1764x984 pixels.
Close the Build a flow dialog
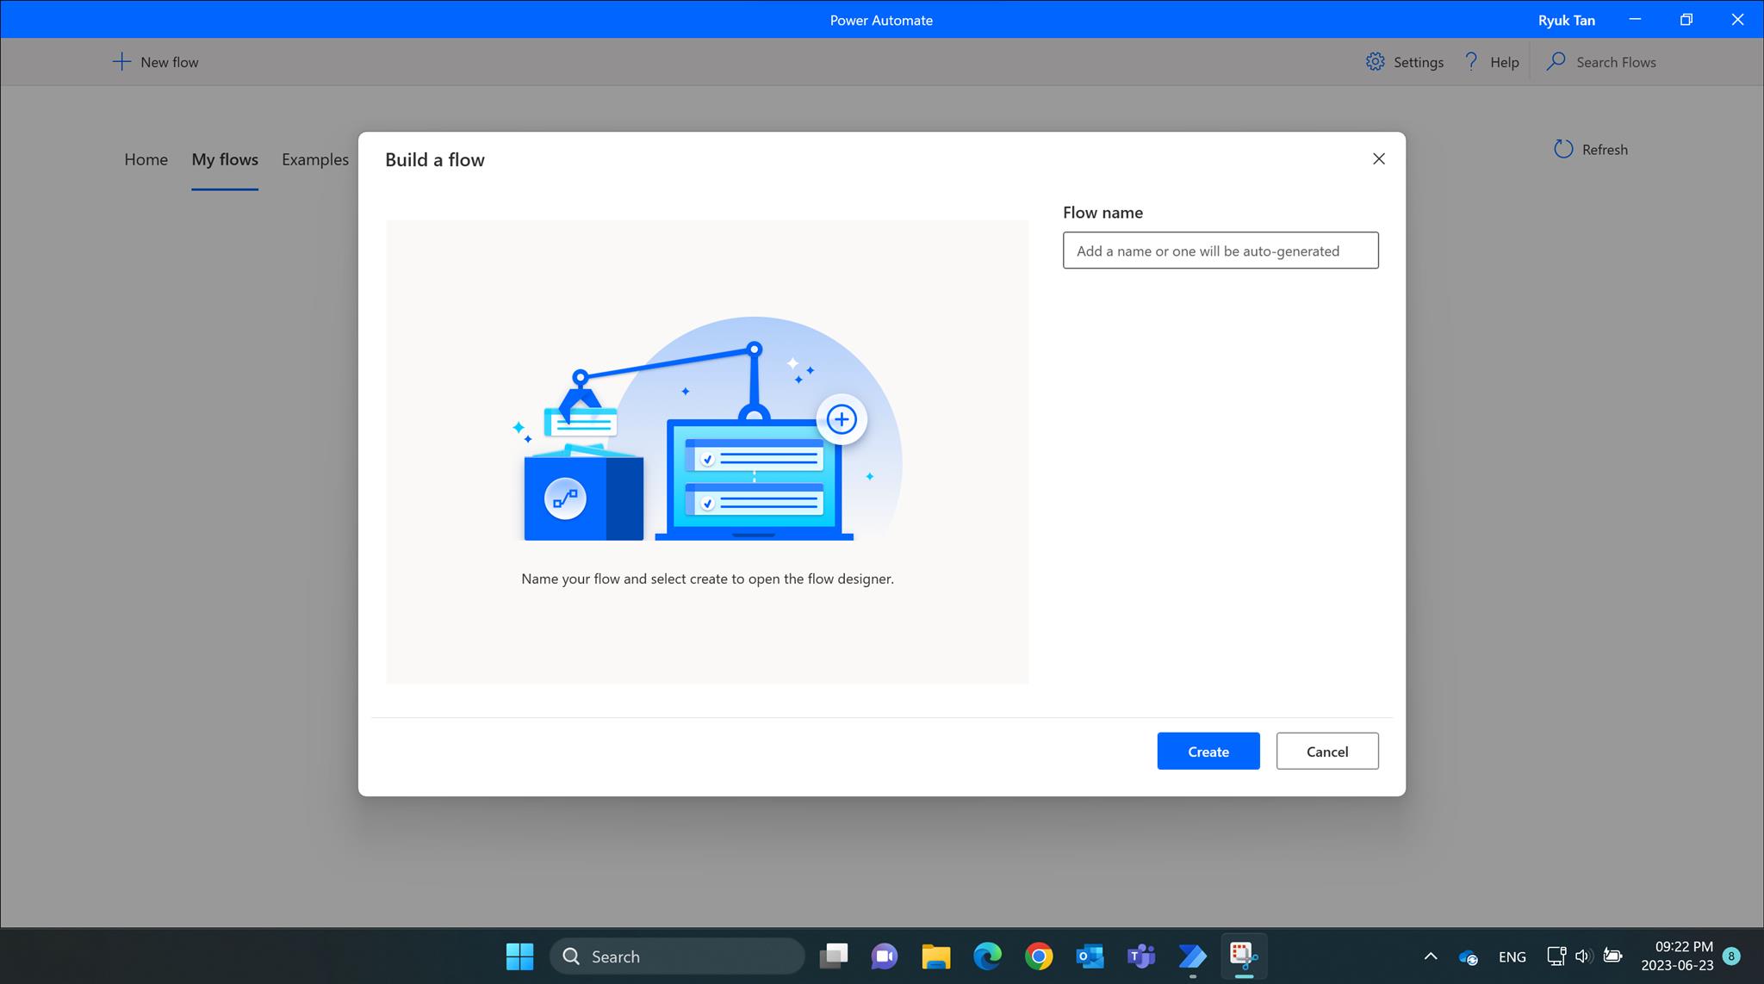tap(1379, 159)
